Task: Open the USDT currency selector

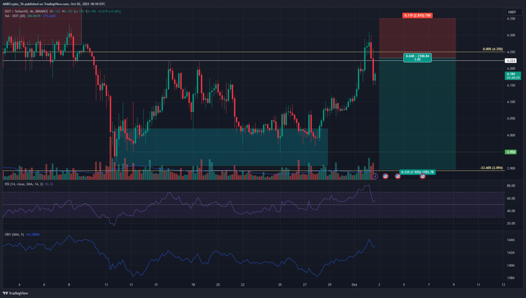Action: [x=512, y=12]
